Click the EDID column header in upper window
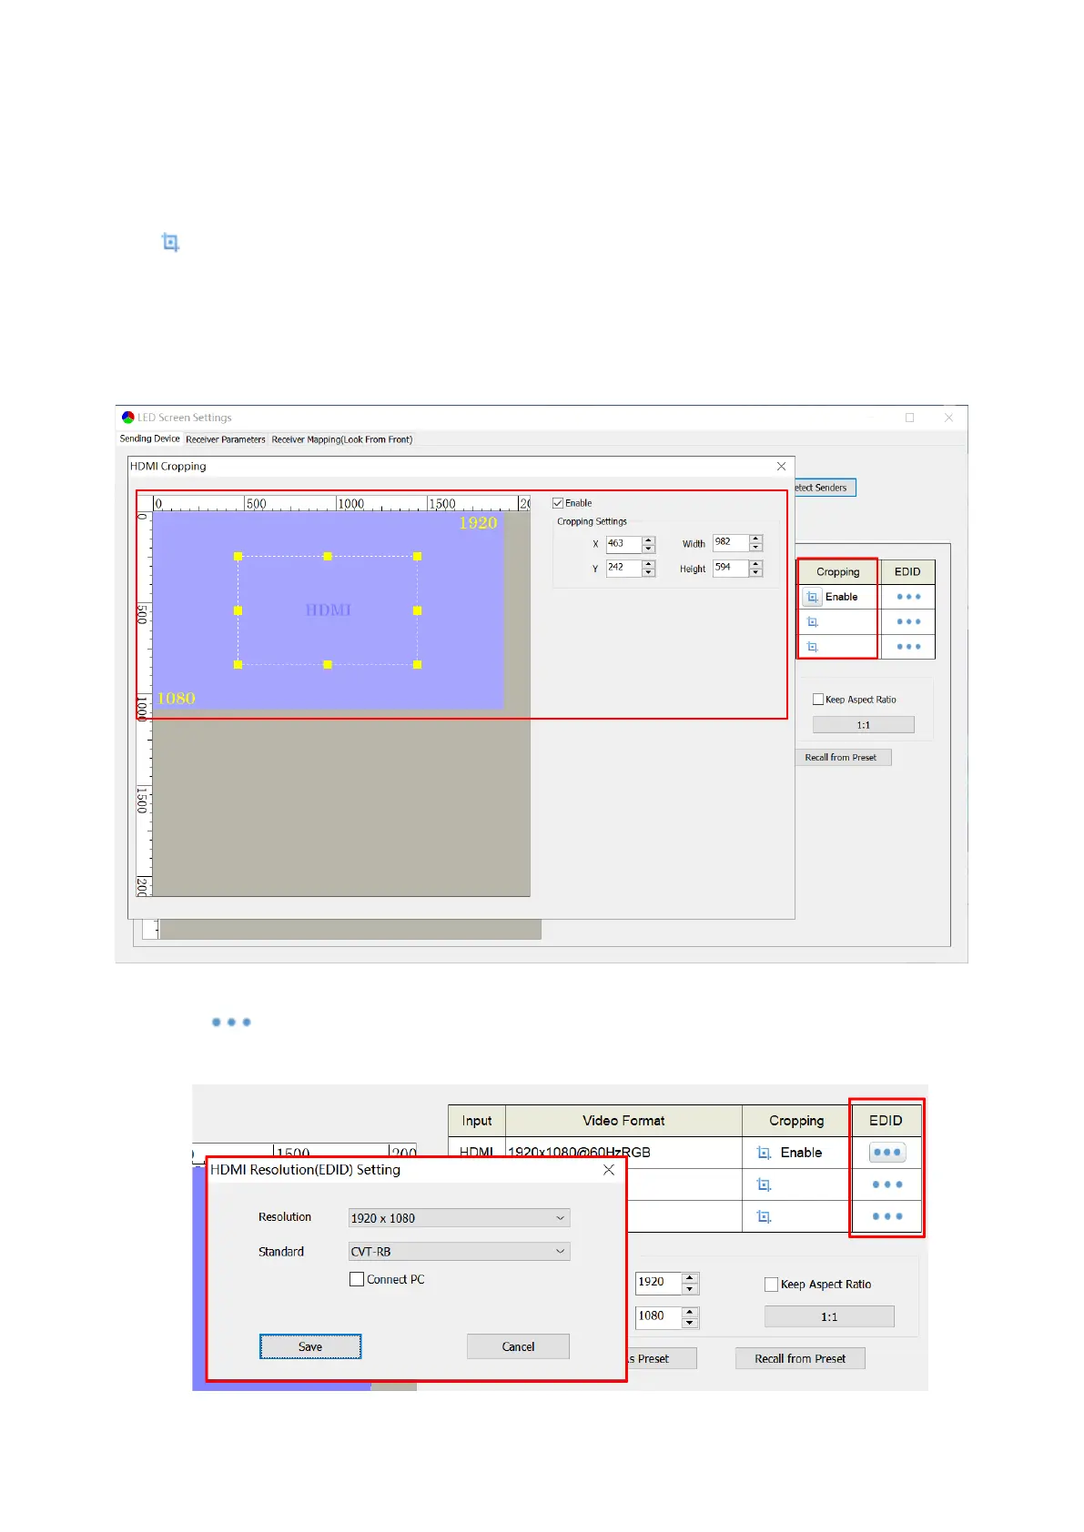Image resolution: width=1084 pixels, height=1532 pixels. click(x=907, y=572)
